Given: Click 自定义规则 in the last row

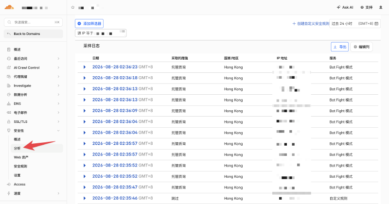Looking at the screenshot, I should (338, 198).
